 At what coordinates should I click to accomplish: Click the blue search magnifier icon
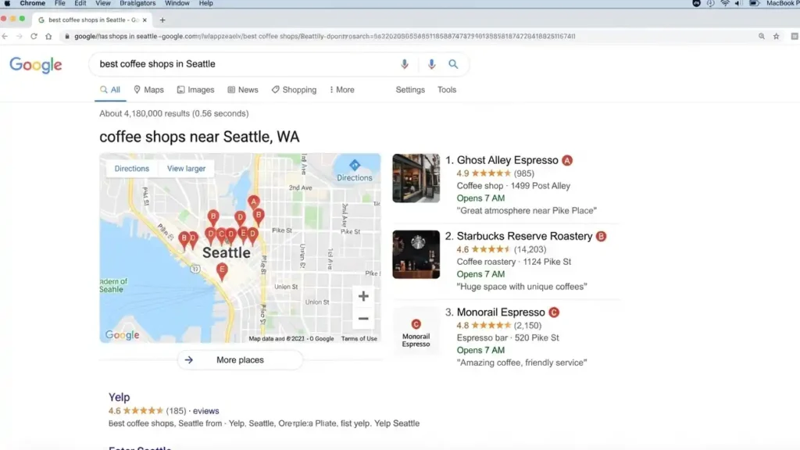453,64
